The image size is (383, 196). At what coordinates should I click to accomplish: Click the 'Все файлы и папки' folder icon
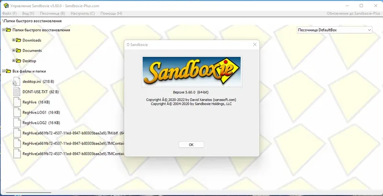click(8, 71)
